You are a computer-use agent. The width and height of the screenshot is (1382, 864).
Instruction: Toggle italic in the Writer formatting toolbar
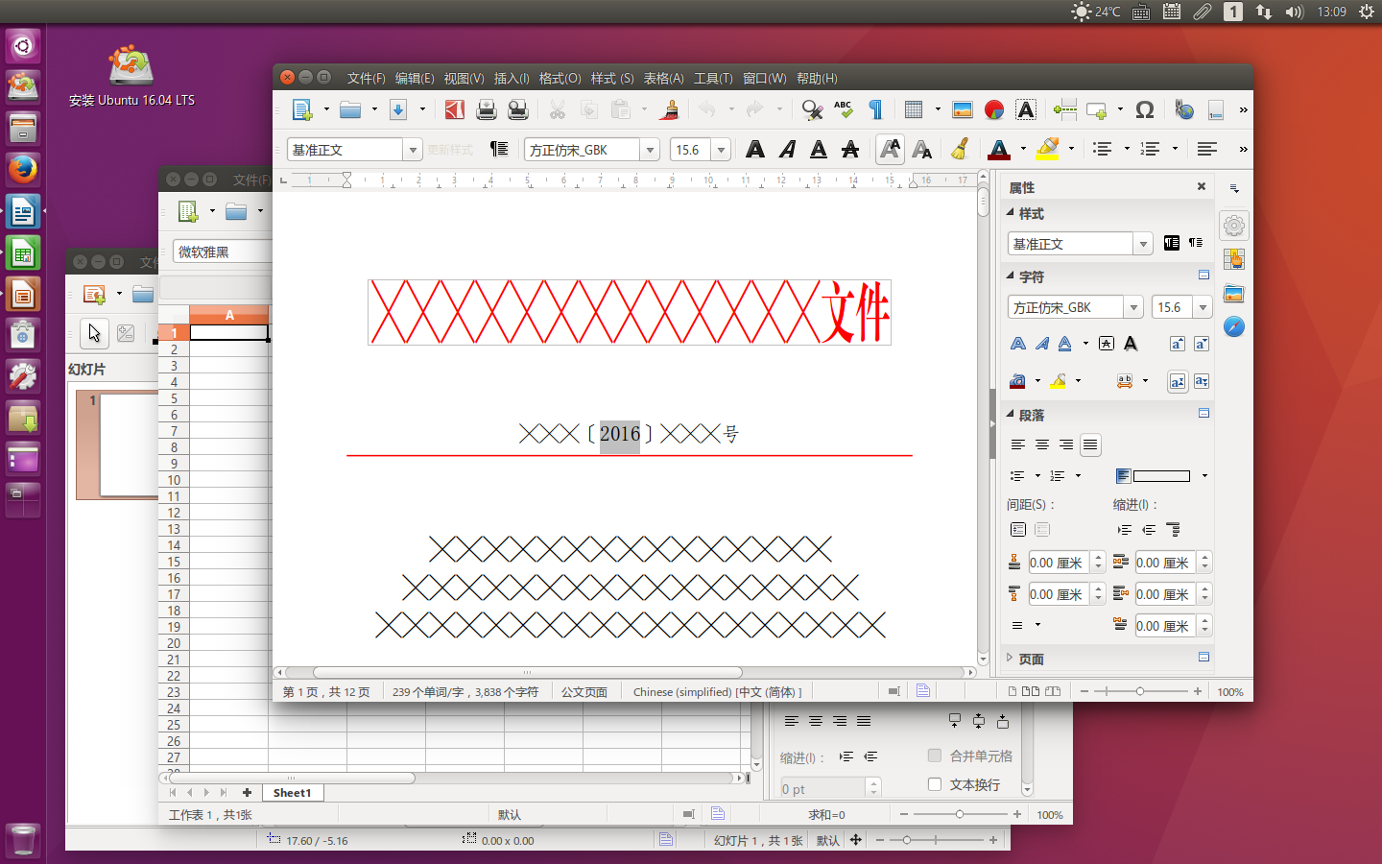point(787,149)
